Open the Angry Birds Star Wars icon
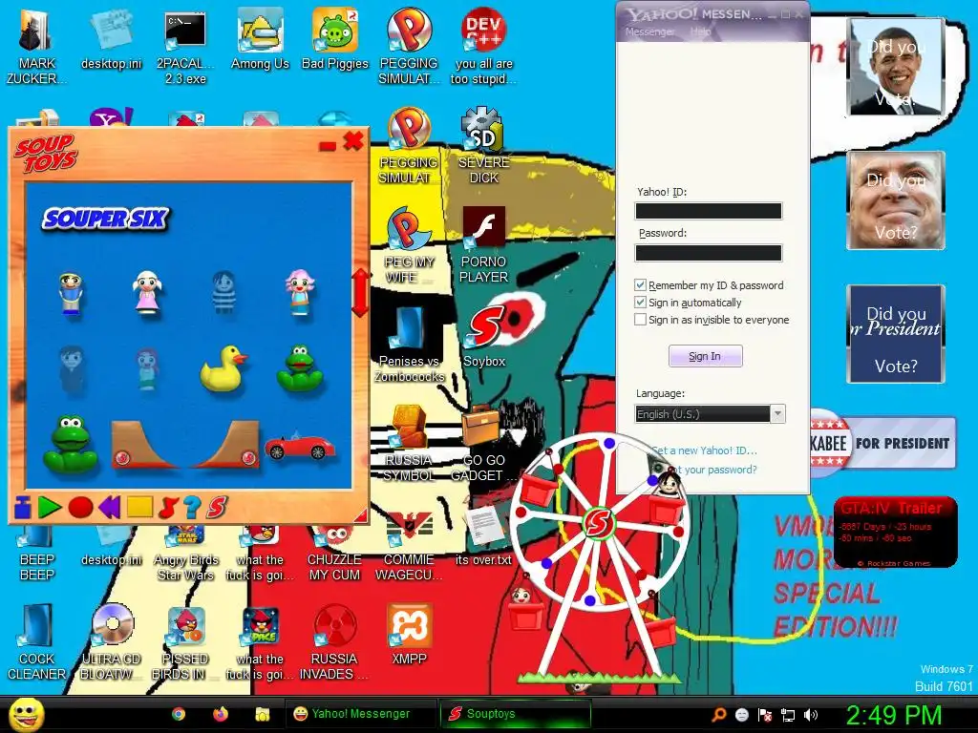978x733 pixels. click(185, 554)
